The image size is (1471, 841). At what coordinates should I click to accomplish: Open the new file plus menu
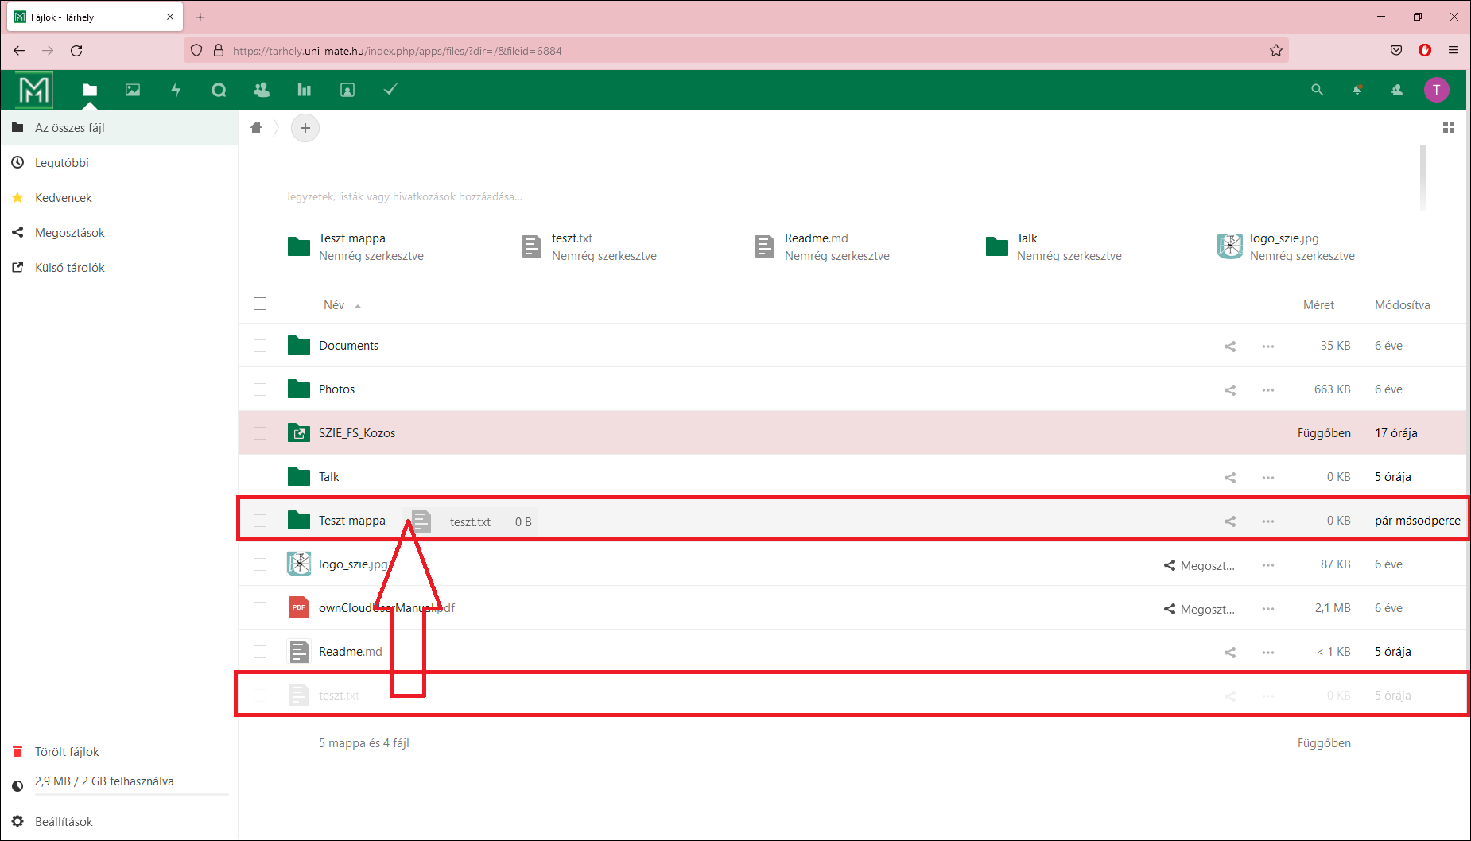pos(305,128)
